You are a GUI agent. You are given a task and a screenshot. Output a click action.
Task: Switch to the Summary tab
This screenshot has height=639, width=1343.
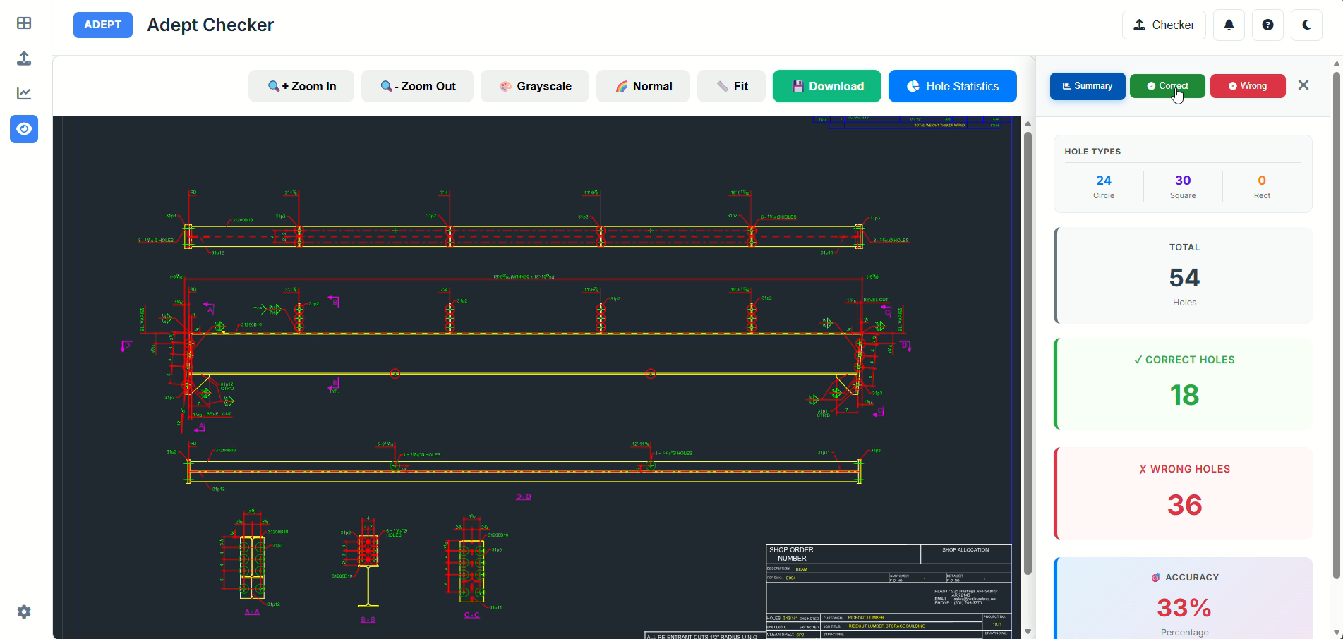(1087, 85)
